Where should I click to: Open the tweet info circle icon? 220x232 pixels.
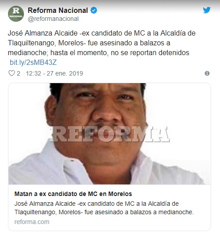(x=207, y=73)
